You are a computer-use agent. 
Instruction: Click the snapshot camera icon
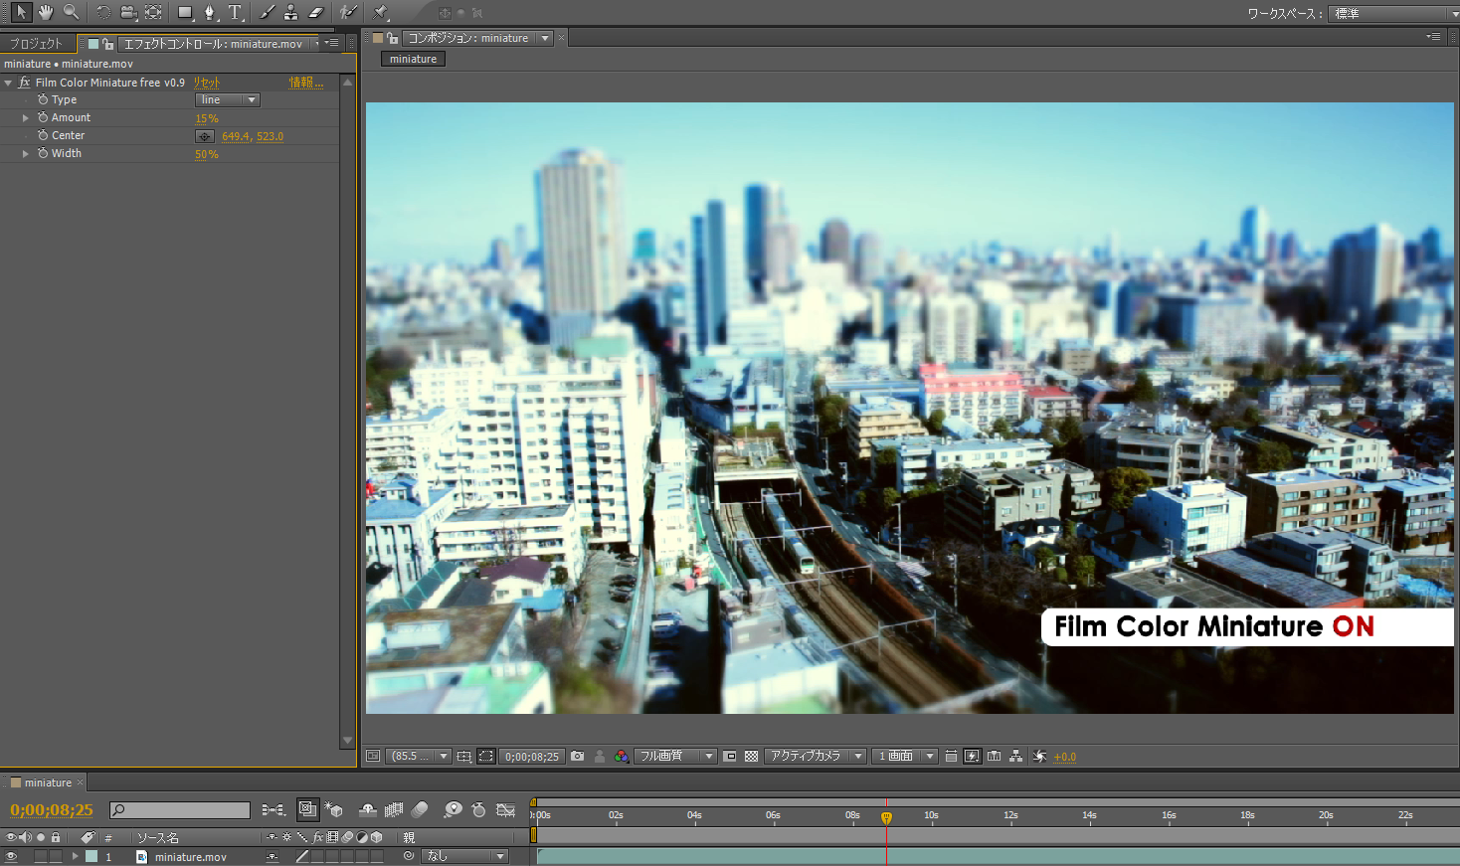click(x=578, y=757)
